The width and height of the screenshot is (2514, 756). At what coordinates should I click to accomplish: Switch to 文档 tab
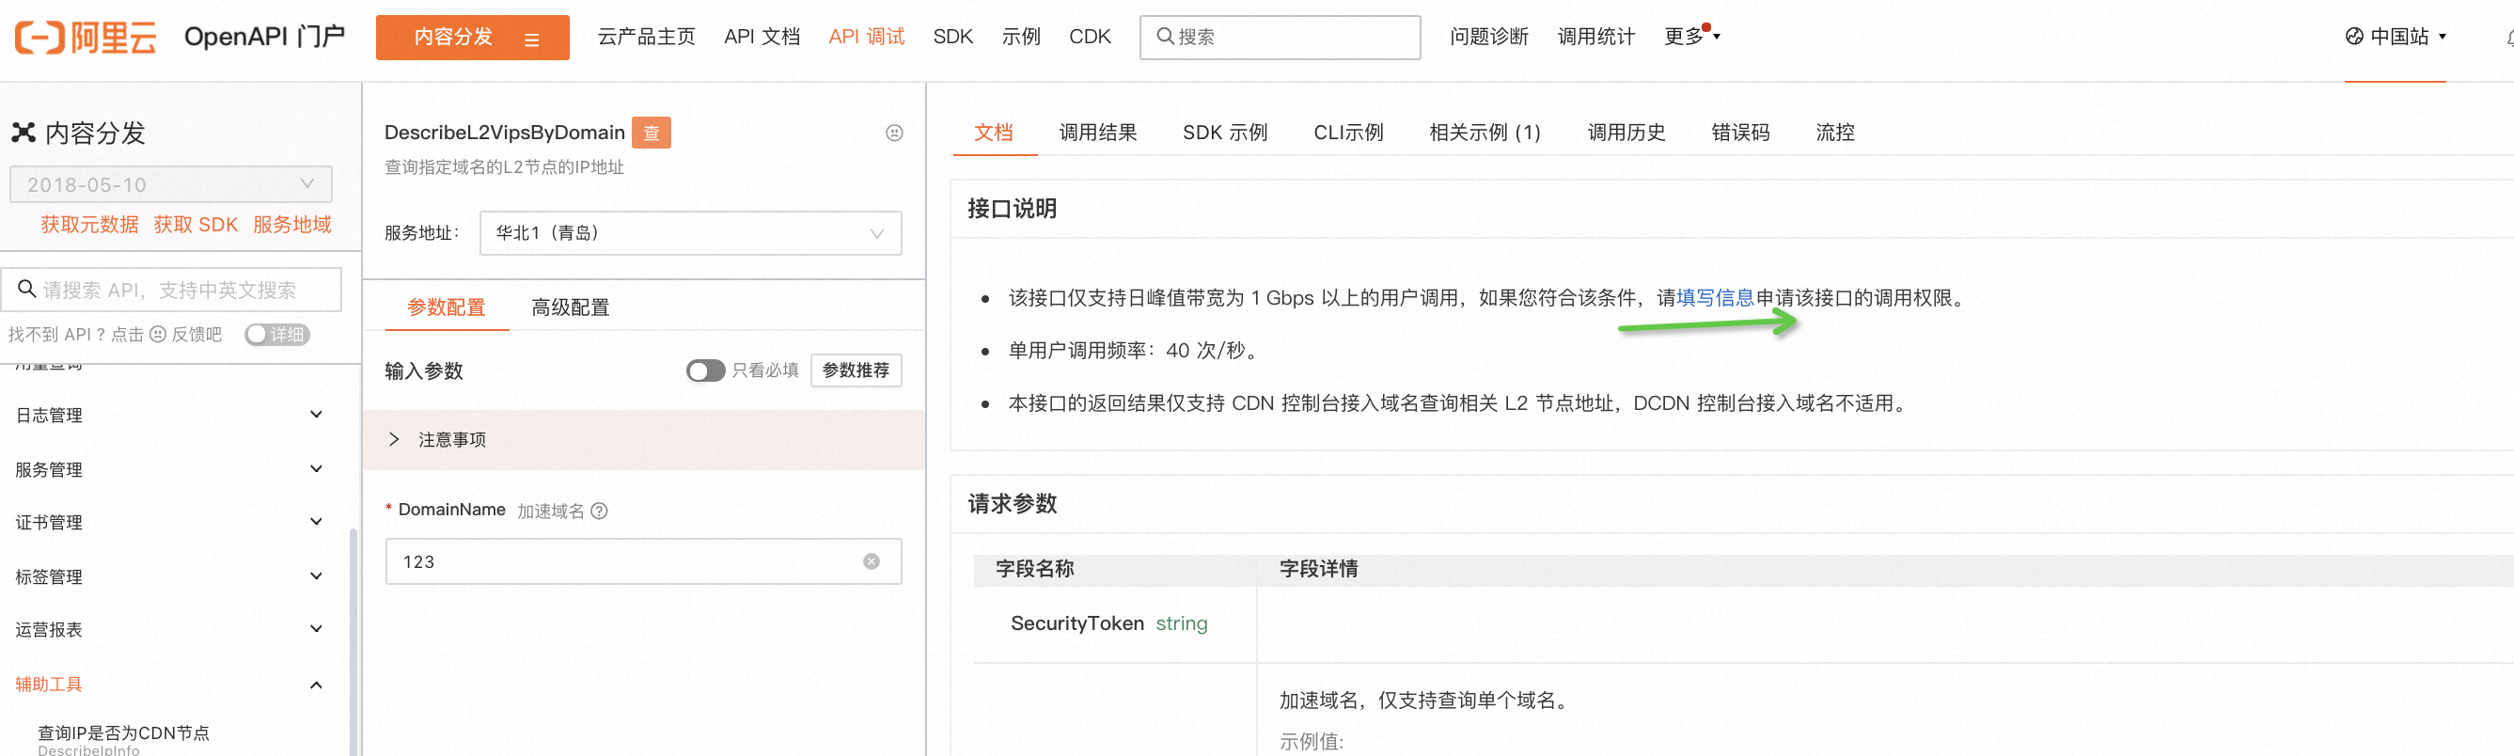pyautogui.click(x=994, y=133)
